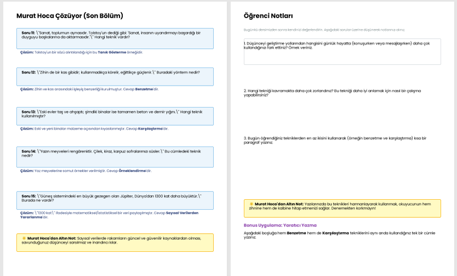Click the bold 'Örneklendirme' answer under Soru 14
Screen dimensions: 457x276
pyautogui.click(x=132, y=171)
